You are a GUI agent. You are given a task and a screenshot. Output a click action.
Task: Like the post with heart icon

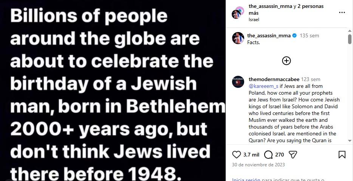click(236, 155)
